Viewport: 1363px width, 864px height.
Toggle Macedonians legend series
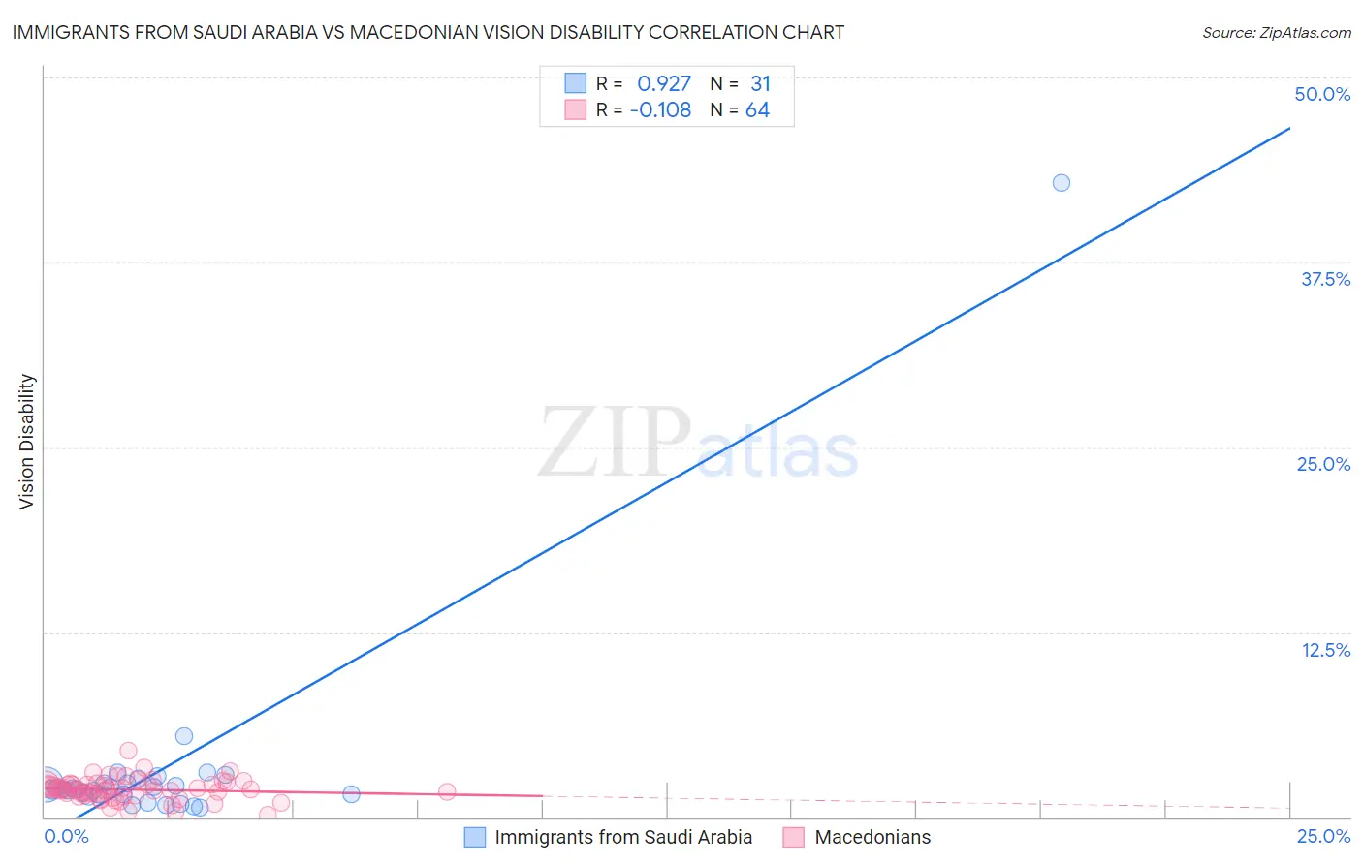(x=857, y=837)
